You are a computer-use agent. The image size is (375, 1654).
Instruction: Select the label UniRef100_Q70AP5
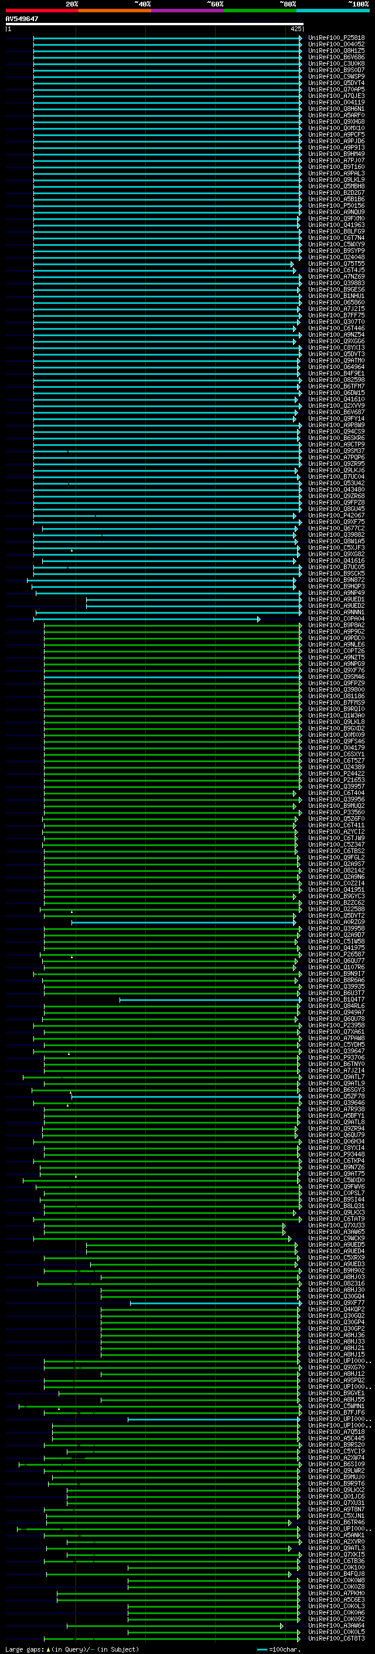coord(336,89)
